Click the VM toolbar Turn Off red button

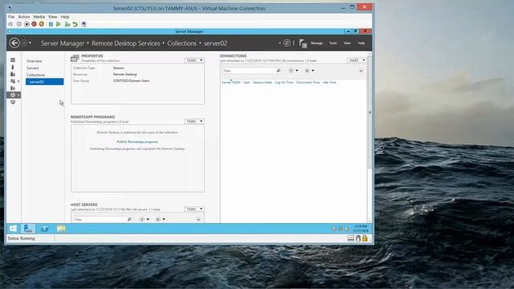(x=34, y=24)
